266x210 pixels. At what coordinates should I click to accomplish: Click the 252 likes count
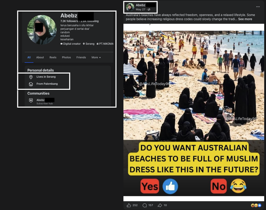pyautogui.click(x=135, y=205)
